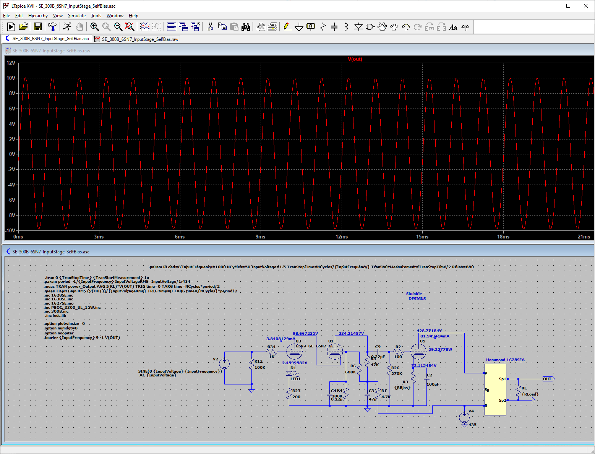Switch to SE_300B_6SN7_InputStage_SelfBias.asc tab
595x454 pixels.
[x=47, y=39]
